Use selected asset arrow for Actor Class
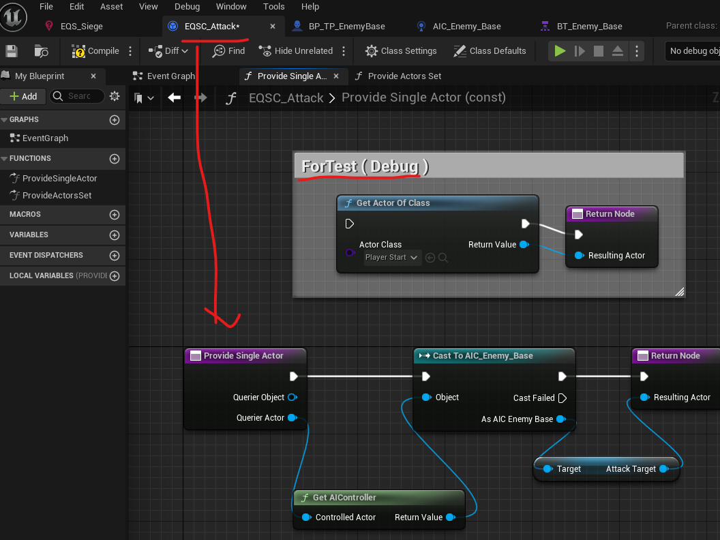The height and width of the screenshot is (540, 720). pos(430,258)
